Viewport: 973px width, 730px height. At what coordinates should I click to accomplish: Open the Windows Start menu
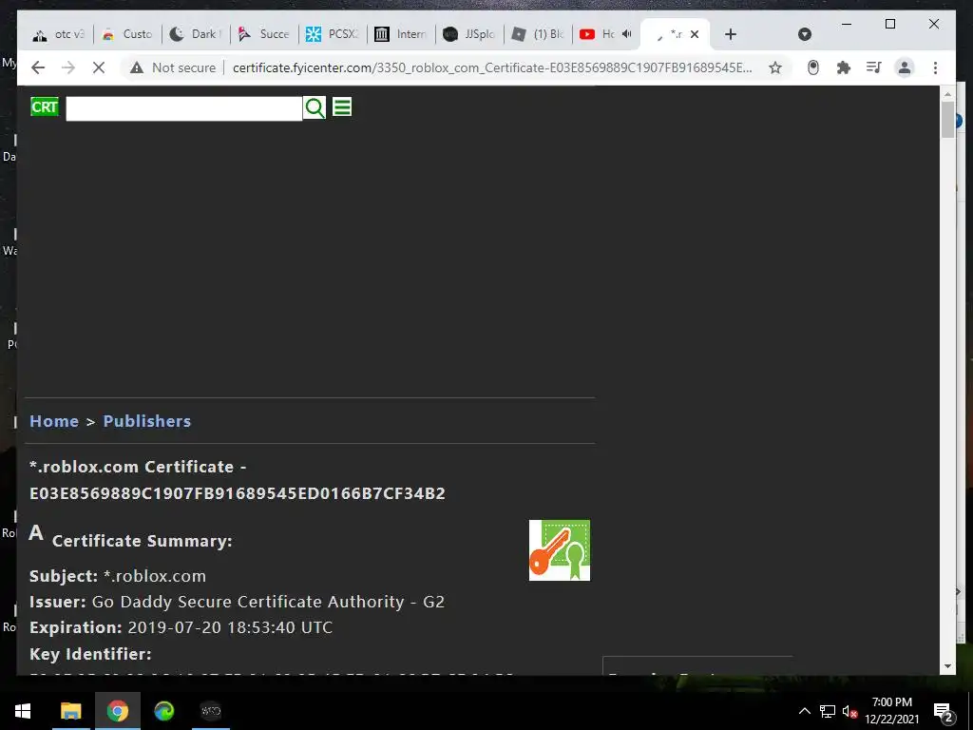(23, 711)
